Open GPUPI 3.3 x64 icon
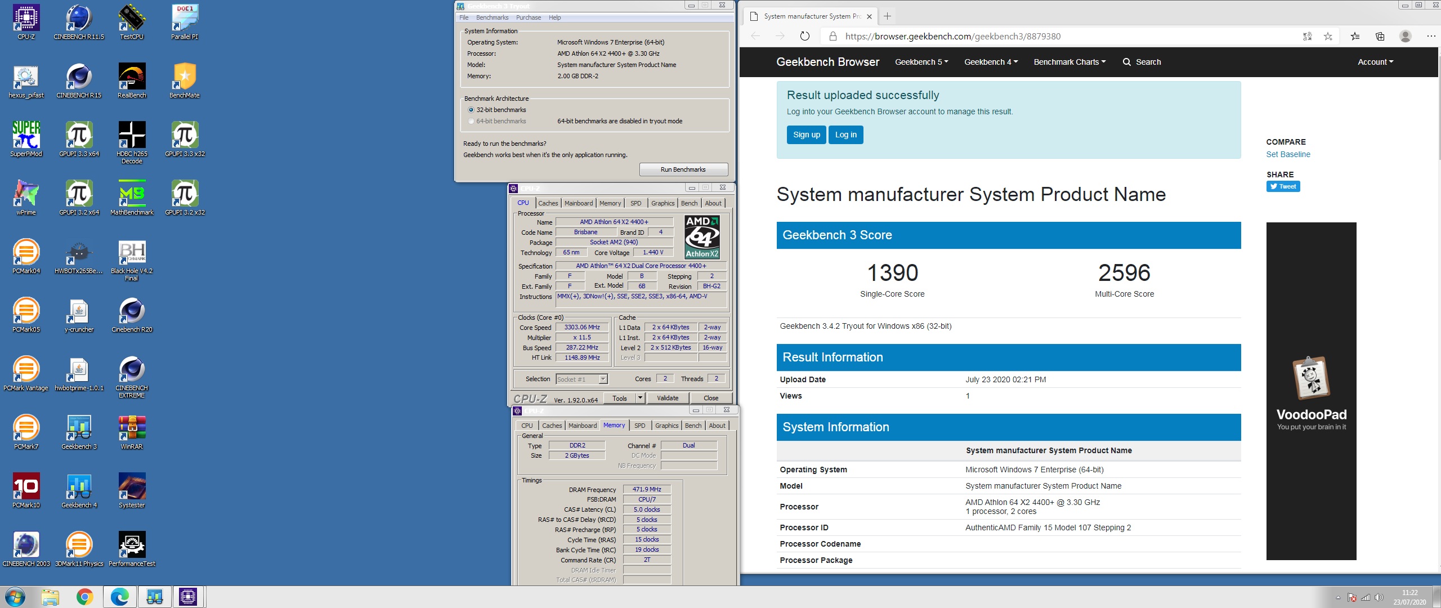1441x608 pixels. (79, 140)
